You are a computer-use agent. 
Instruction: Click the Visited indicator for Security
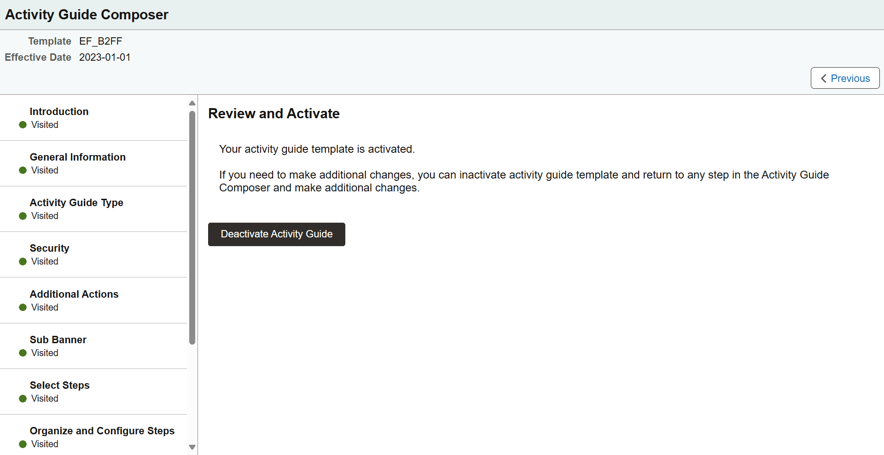pos(44,261)
